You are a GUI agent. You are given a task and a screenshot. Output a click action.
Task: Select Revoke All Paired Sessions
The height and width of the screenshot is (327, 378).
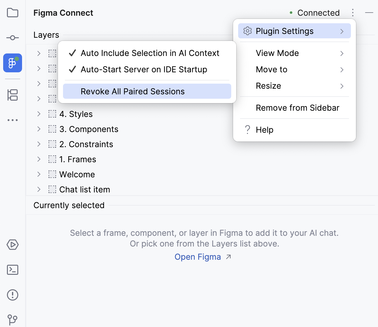(x=147, y=91)
